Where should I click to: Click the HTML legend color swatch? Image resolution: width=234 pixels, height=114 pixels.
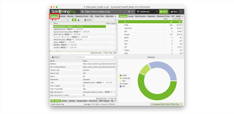tap(121, 75)
